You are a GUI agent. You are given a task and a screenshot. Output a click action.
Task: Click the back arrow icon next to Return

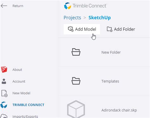[4, 6]
